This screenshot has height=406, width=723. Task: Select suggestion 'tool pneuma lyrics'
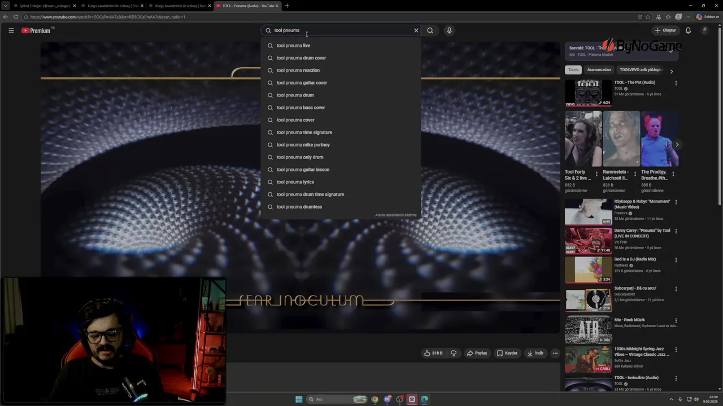pos(341,182)
